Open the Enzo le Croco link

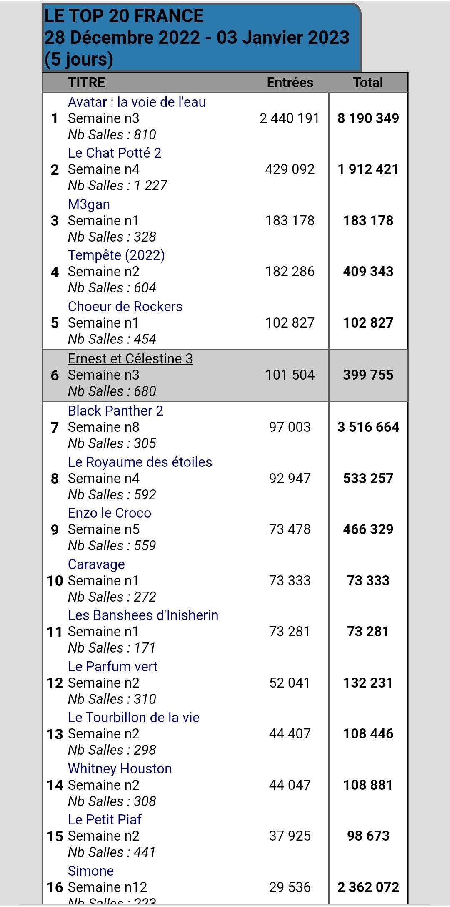(x=109, y=513)
